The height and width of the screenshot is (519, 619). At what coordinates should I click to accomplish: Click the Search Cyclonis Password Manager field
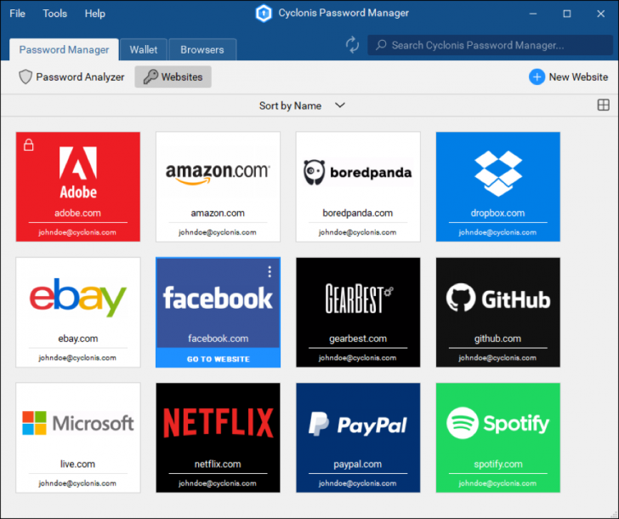(490, 45)
